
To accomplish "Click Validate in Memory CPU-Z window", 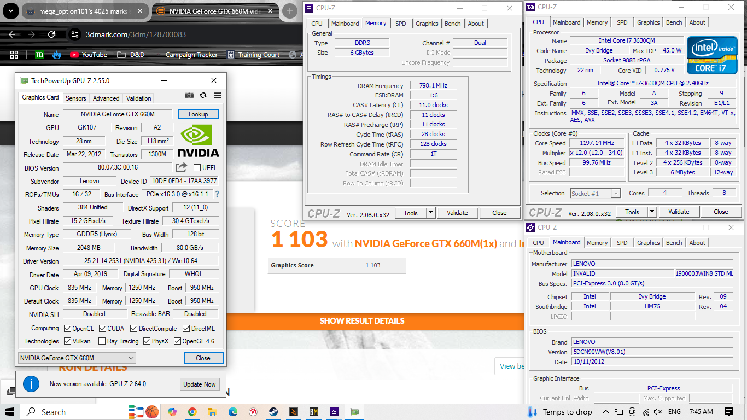I will click(x=457, y=213).
